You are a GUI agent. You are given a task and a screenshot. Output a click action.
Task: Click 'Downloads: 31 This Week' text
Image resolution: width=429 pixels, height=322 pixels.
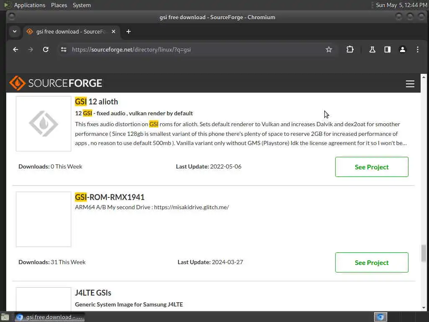click(52, 262)
